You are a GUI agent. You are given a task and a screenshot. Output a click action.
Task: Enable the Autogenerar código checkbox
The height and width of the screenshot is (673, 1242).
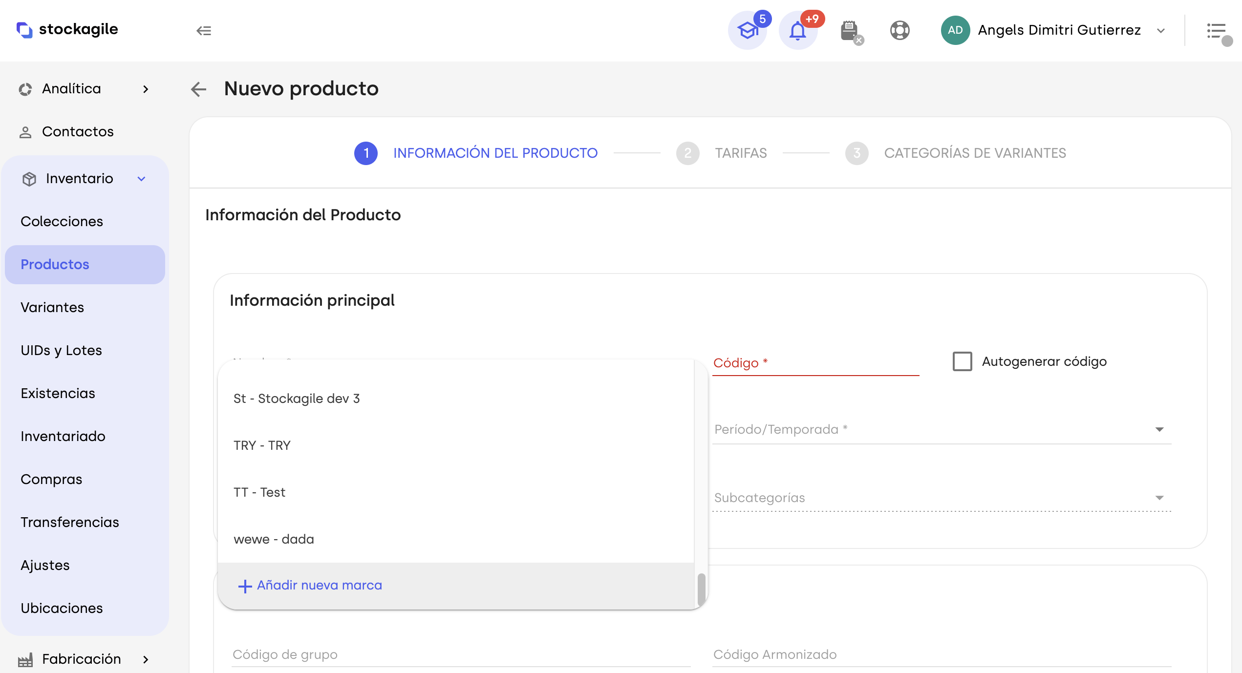[x=962, y=361]
